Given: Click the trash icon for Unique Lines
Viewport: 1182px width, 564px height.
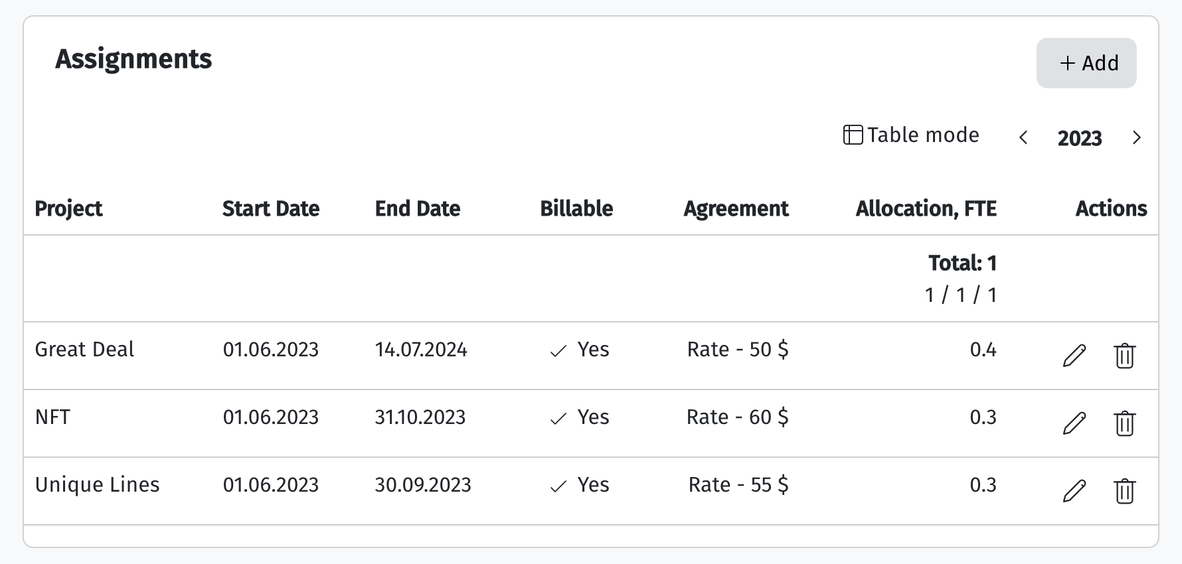Looking at the screenshot, I should click(x=1124, y=491).
